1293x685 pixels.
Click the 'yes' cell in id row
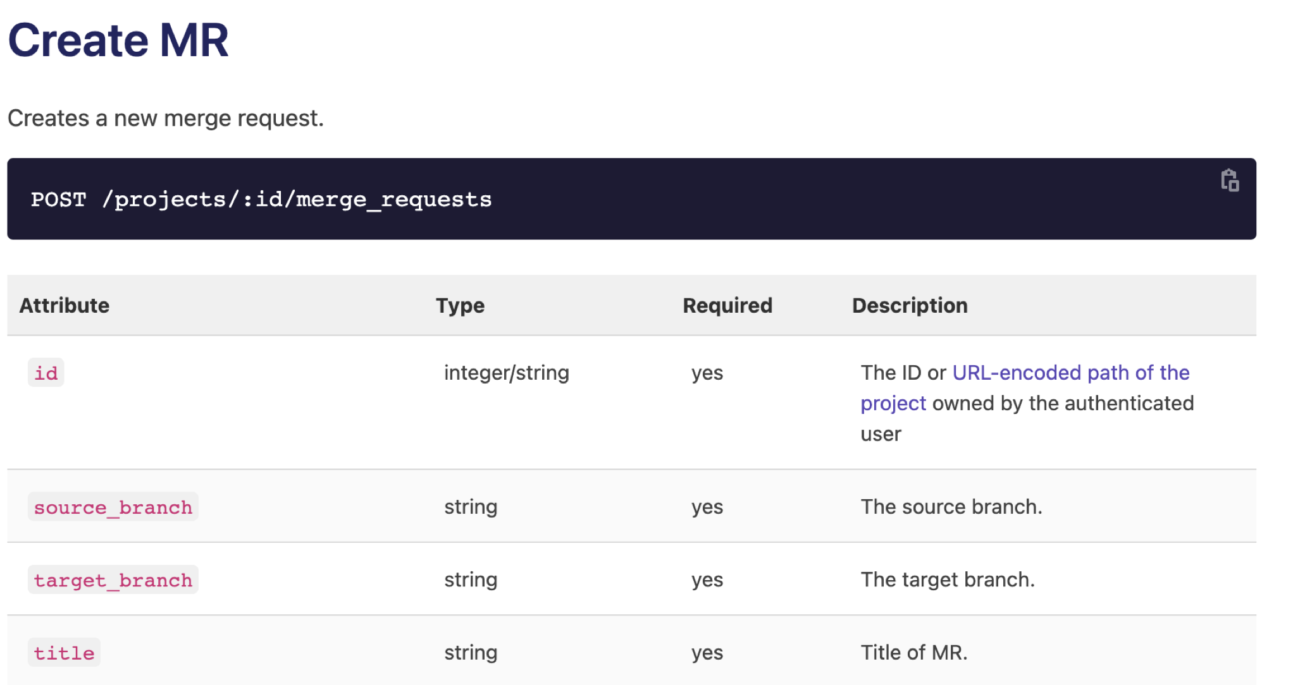coord(707,373)
